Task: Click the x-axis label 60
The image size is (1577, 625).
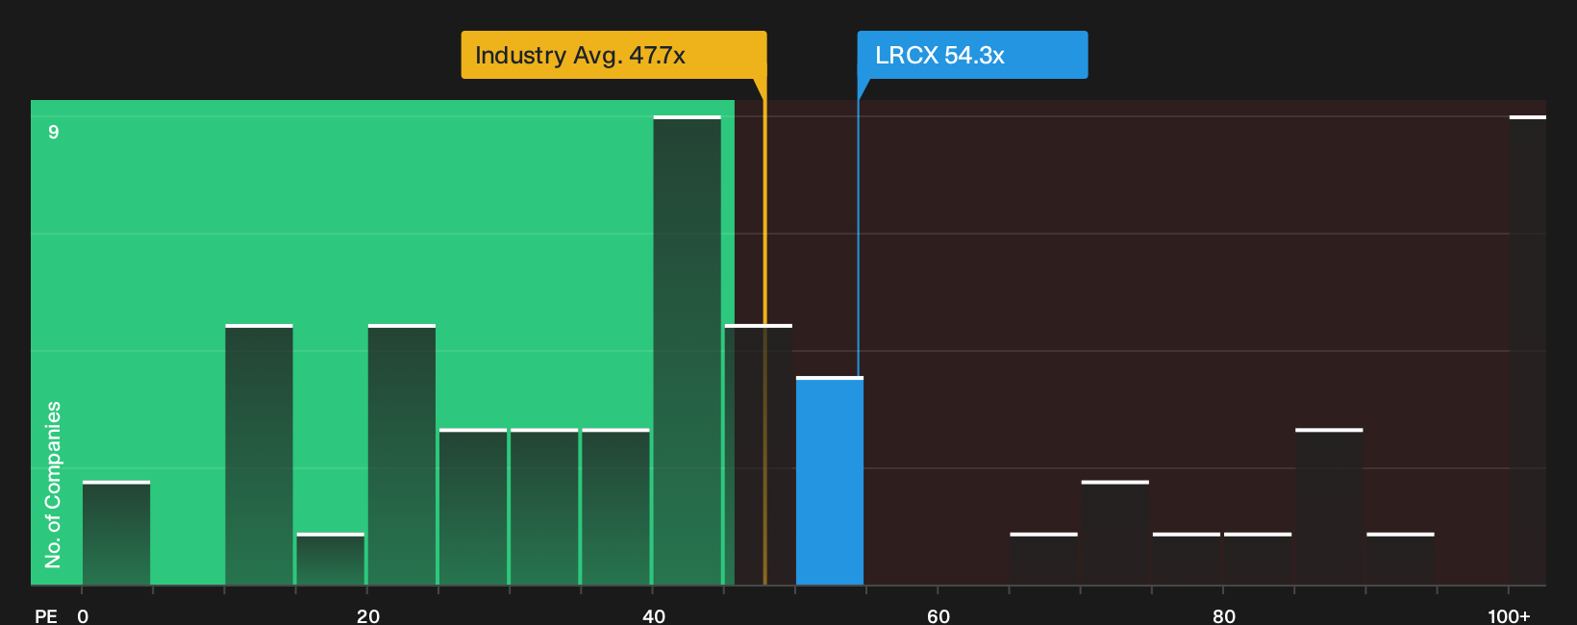Action: (939, 616)
